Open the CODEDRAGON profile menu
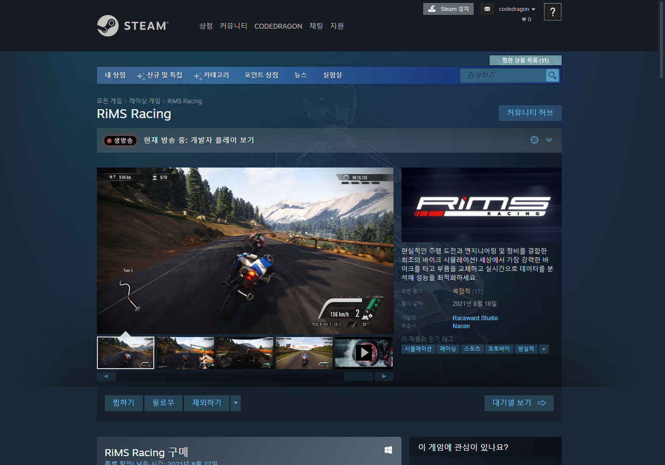 [x=278, y=26]
